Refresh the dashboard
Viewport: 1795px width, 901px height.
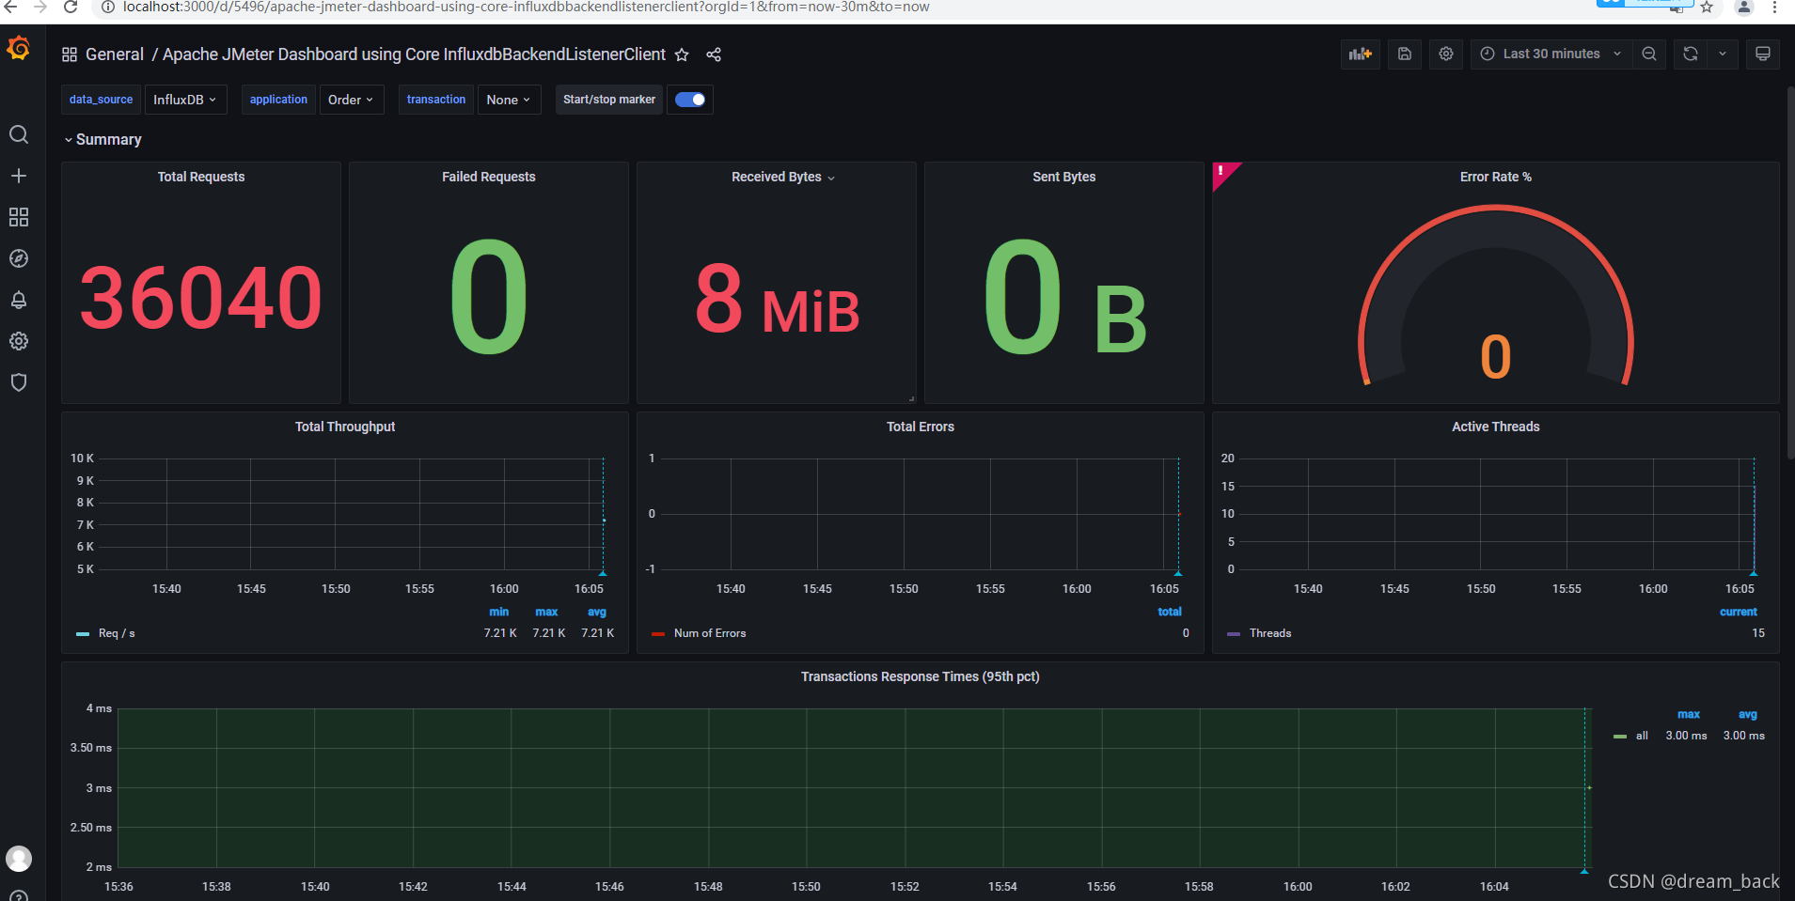pos(1691,54)
